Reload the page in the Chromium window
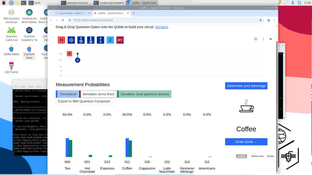The width and height of the screenshot is (312, 175). 63,20
